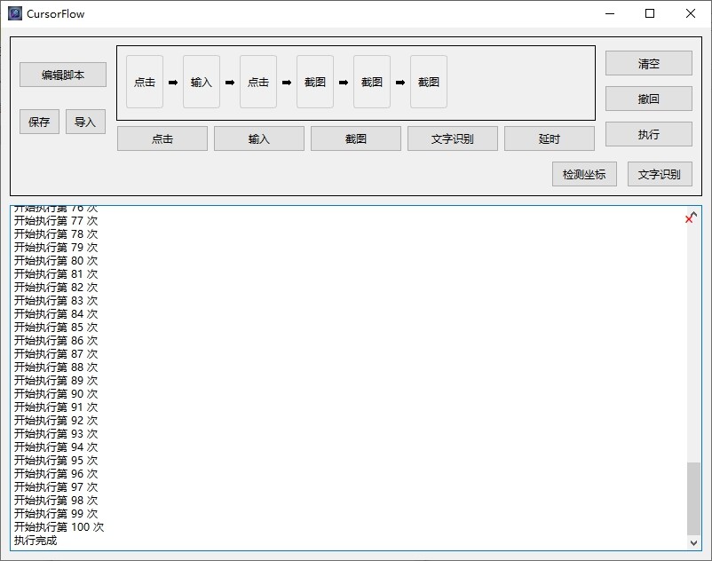Minimize the CursorFlow window
Screen dimensions: 712x561
pos(610,13)
